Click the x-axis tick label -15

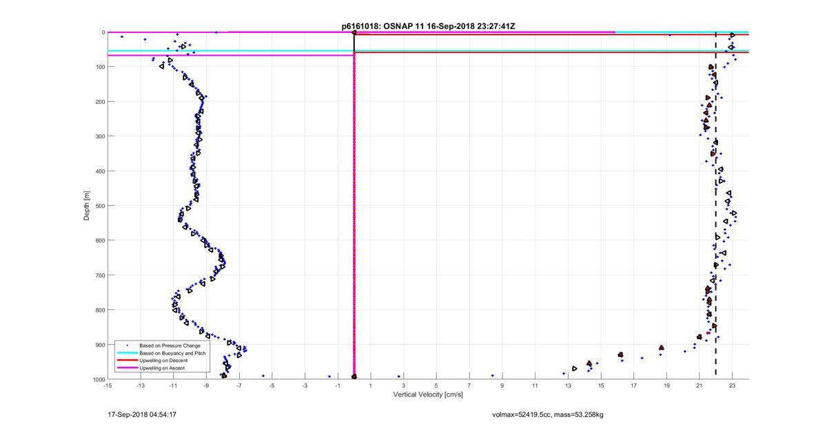pos(107,386)
